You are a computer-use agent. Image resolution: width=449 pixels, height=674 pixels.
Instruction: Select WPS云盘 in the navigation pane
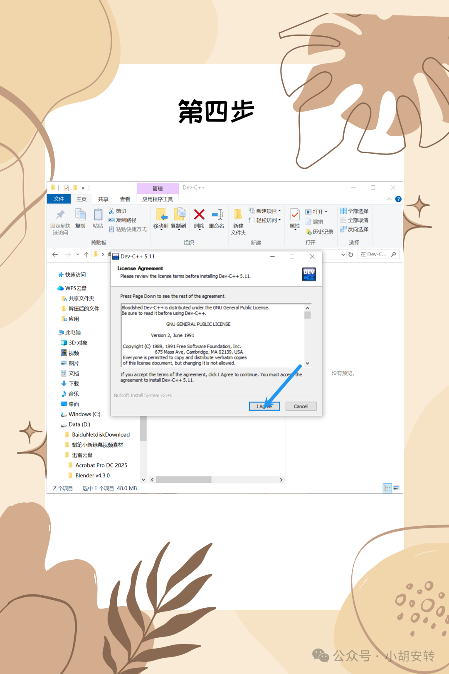click(72, 288)
